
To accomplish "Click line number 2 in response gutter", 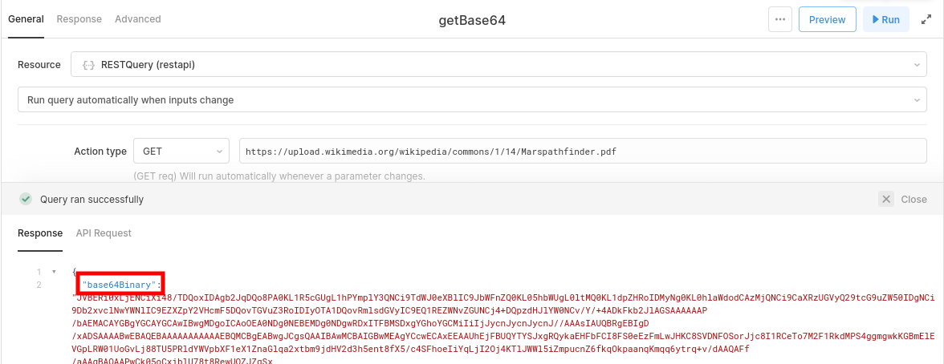I will (x=39, y=285).
